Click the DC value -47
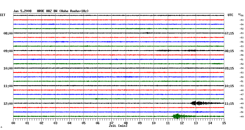245x130 pixels. pos(242,94)
